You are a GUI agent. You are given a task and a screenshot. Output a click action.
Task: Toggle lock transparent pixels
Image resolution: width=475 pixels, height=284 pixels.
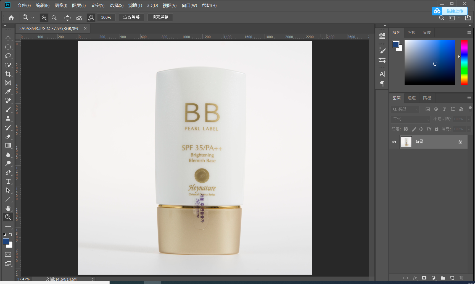point(406,129)
